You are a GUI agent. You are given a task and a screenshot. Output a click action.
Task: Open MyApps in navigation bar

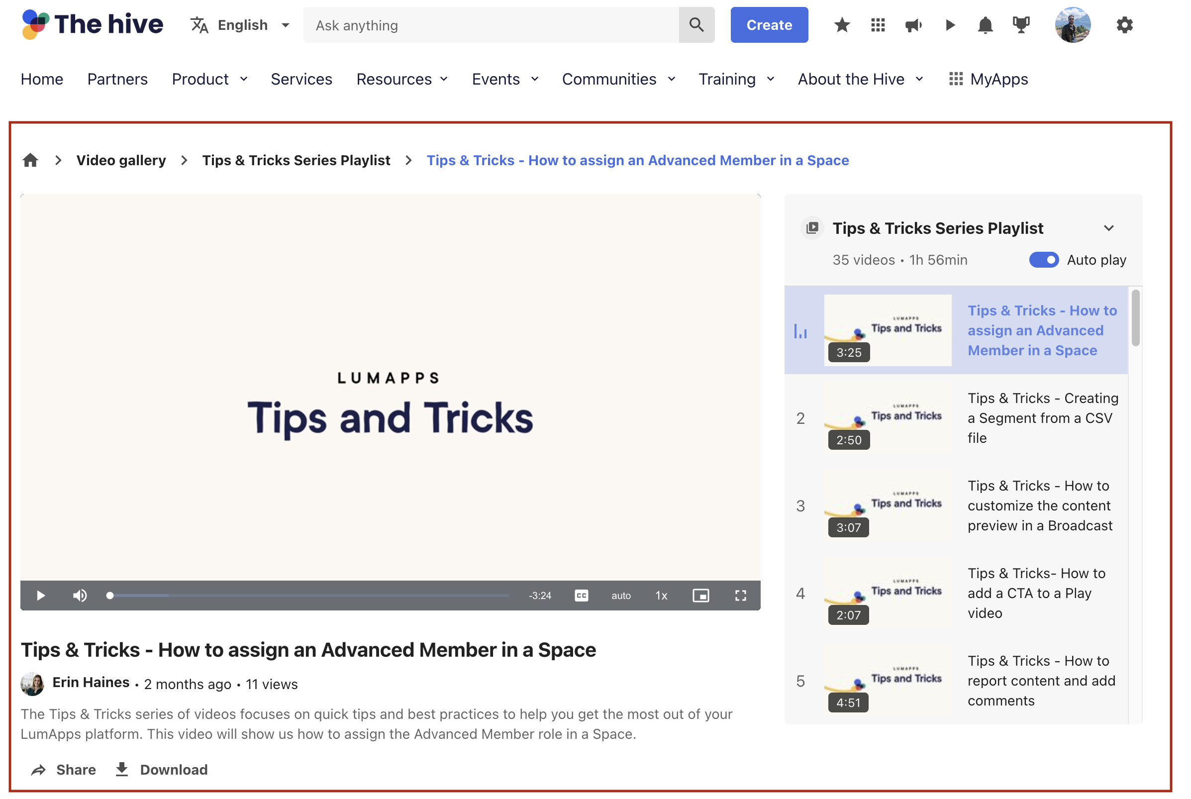(x=988, y=79)
